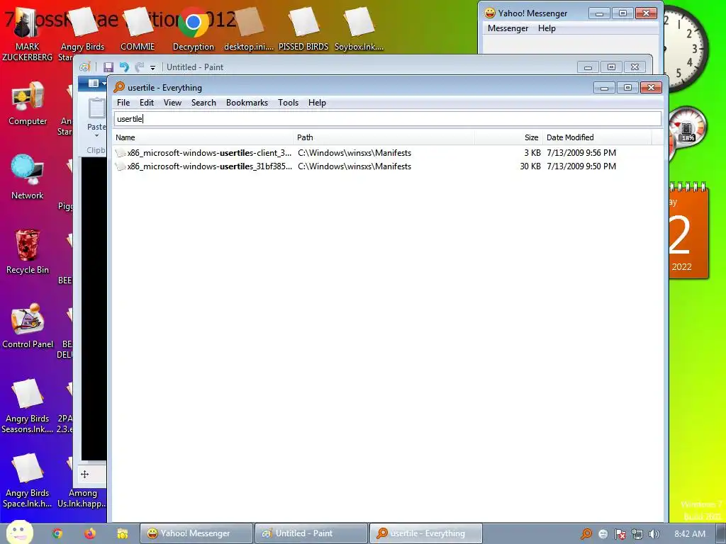This screenshot has height=544, width=726.
Task: Click the volume speaker tray icon
Action: click(x=654, y=534)
